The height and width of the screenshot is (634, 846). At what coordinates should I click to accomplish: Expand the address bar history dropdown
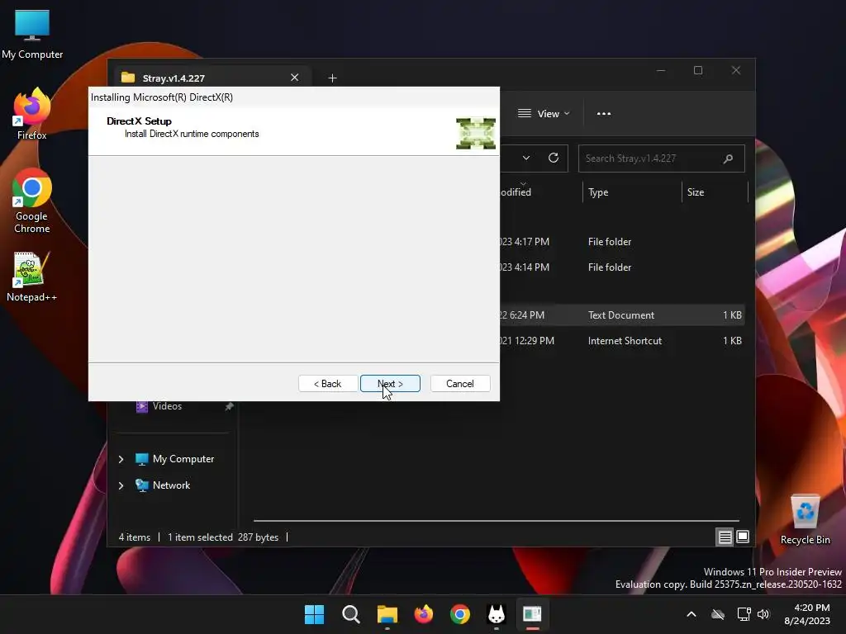click(526, 158)
